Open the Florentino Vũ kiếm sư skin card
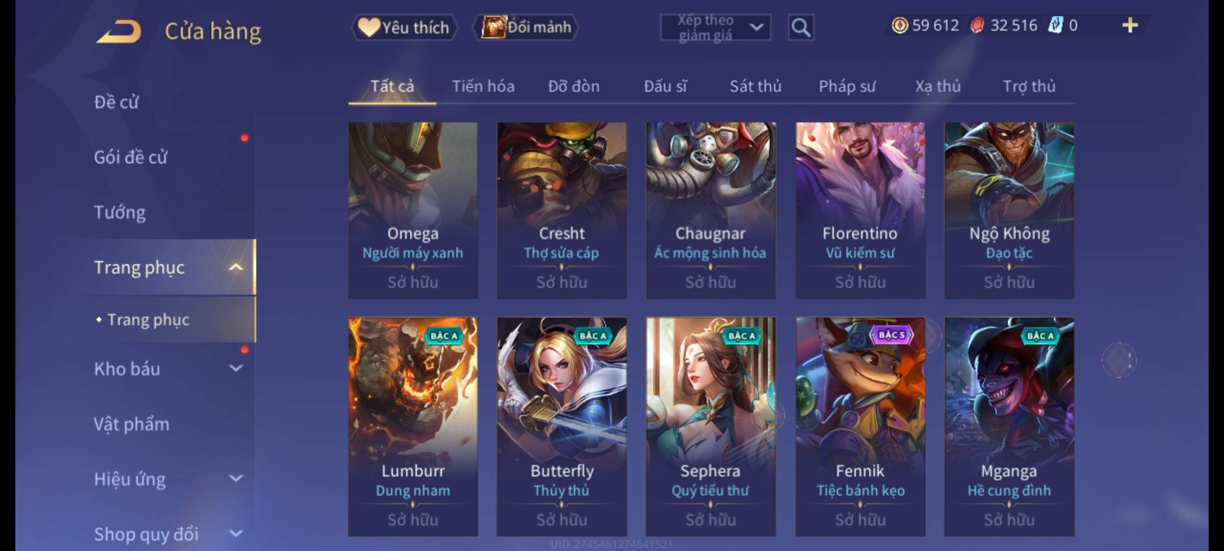Image resolution: width=1224 pixels, height=551 pixels. click(860, 210)
